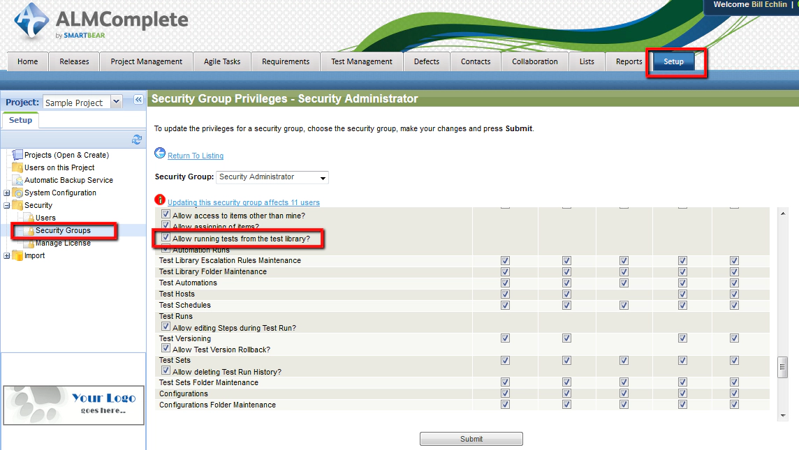Click the Security Groups folder icon
The image size is (799, 450).
pyautogui.click(x=29, y=230)
